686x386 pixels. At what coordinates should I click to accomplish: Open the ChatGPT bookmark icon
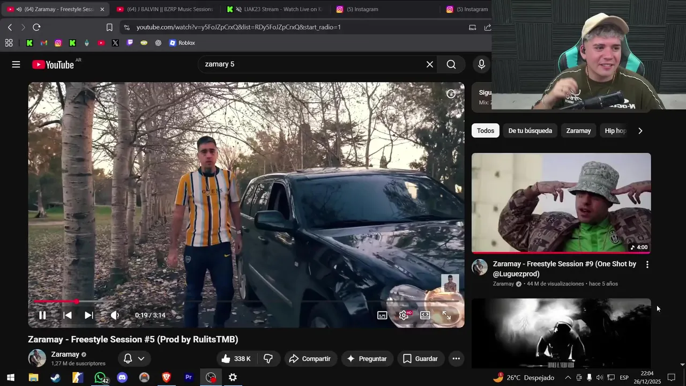[158, 43]
